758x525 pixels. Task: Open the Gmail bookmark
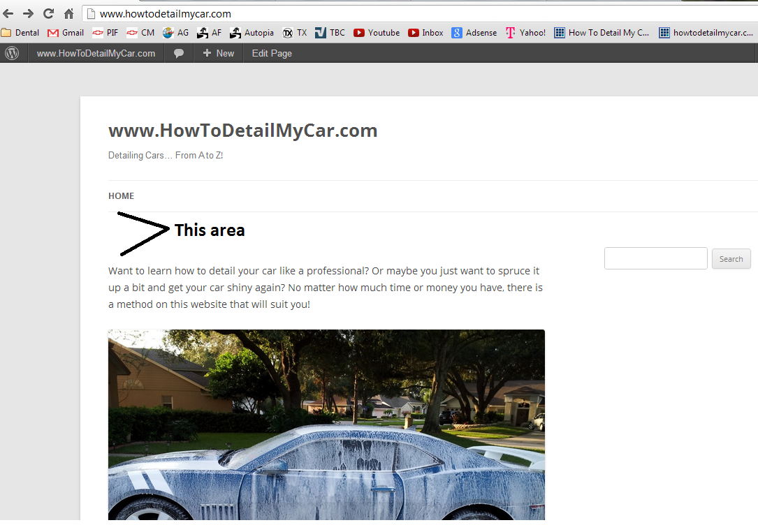[x=66, y=32]
